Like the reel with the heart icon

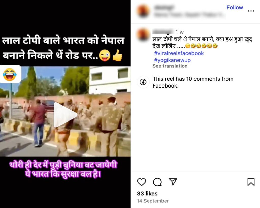(x=142, y=182)
